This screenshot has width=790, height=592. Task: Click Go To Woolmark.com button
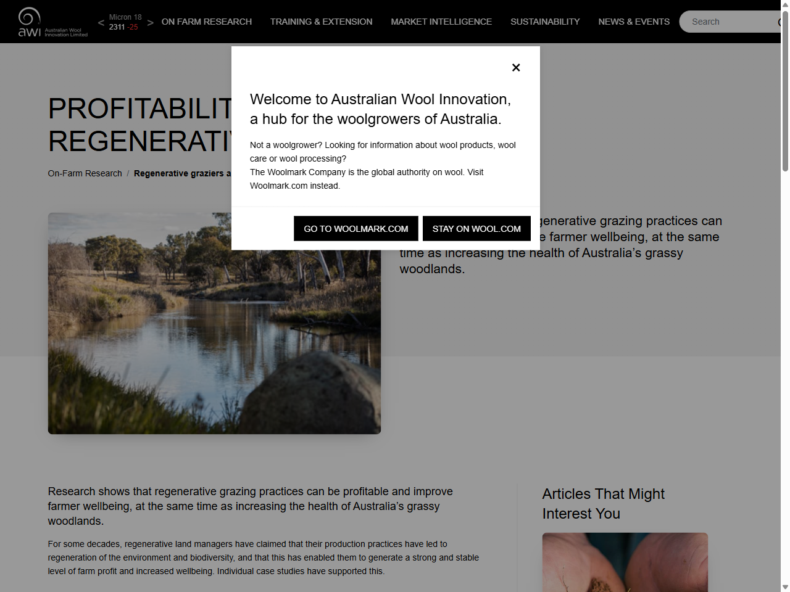point(356,229)
